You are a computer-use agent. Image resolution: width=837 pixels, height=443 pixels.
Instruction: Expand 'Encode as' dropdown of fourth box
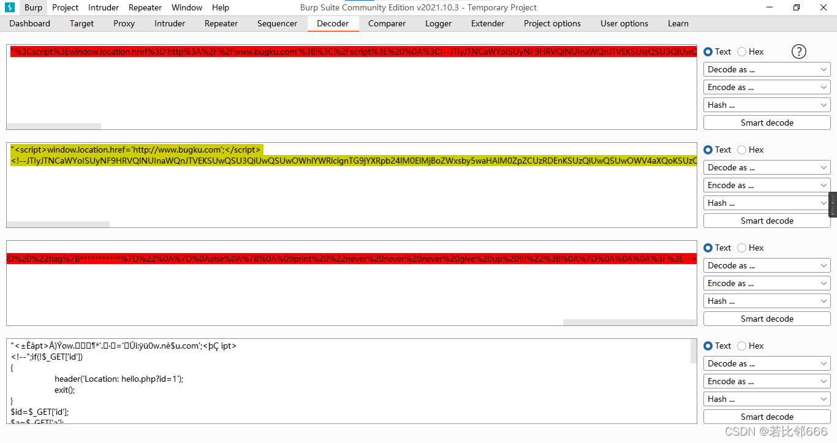(767, 381)
